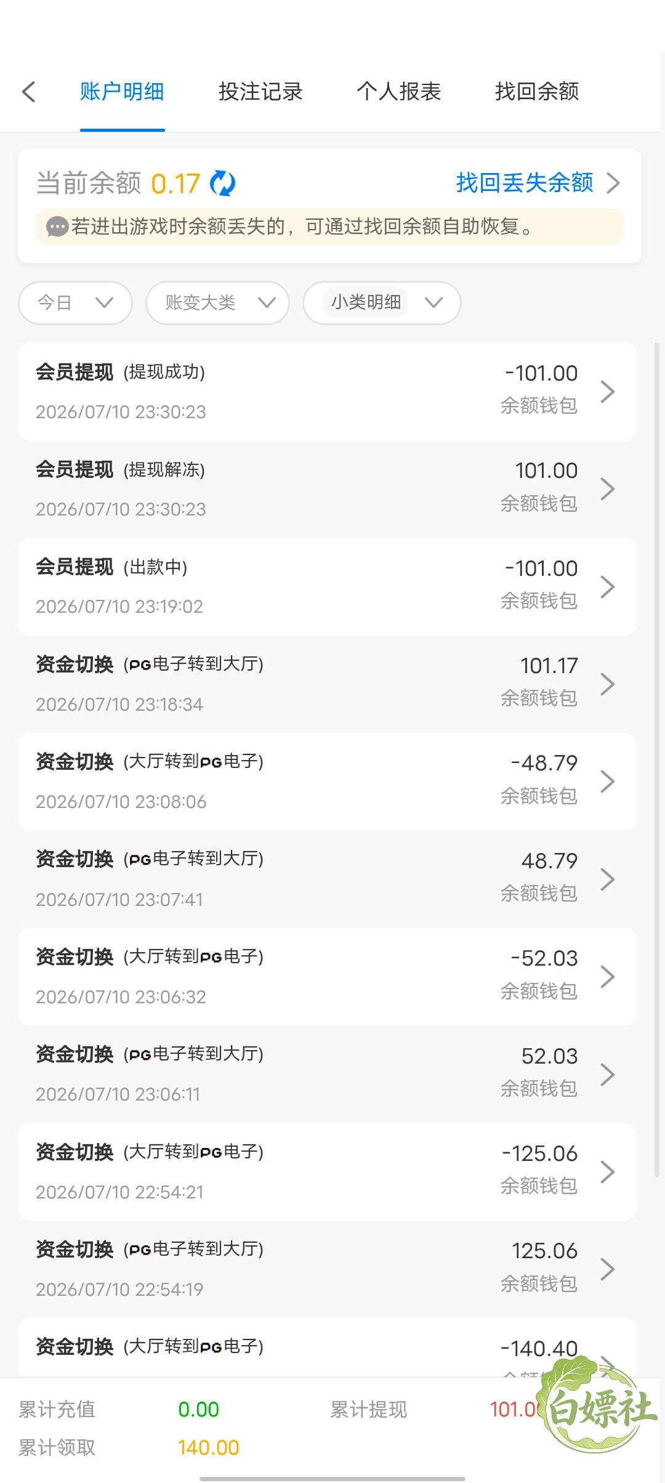Switch to 投注记录 tab

(x=260, y=92)
